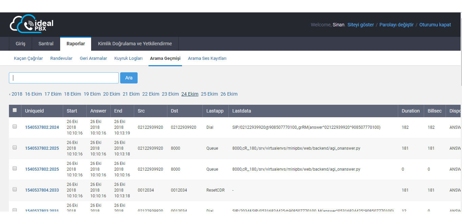Tick the checkbox for row 1540537804.2033
Viewport: 462px width, 223px height.
15,189
